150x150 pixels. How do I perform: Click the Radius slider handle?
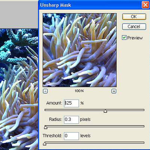(46, 127)
